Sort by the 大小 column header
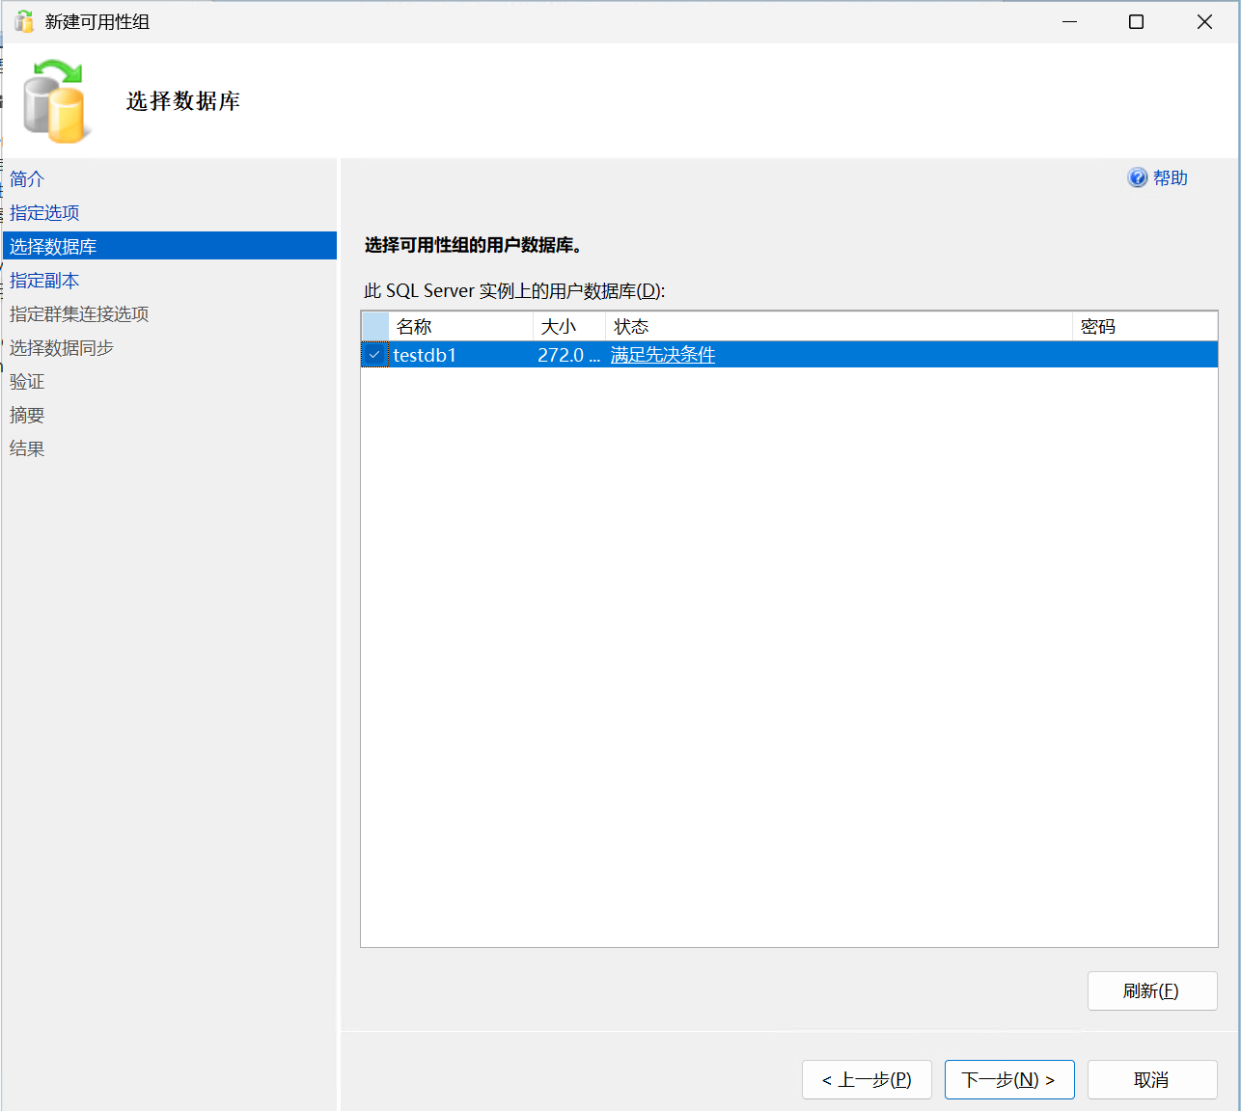This screenshot has height=1111, width=1241. [x=568, y=327]
